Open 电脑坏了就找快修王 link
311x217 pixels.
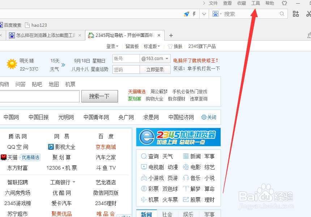tap(196, 60)
